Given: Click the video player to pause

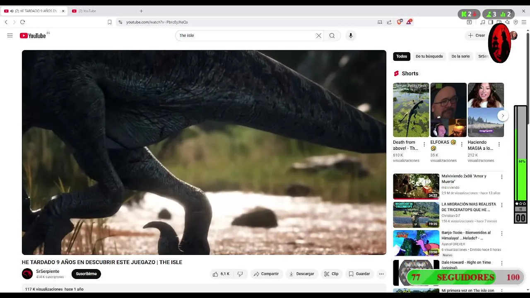Looking at the screenshot, I should [x=204, y=152].
